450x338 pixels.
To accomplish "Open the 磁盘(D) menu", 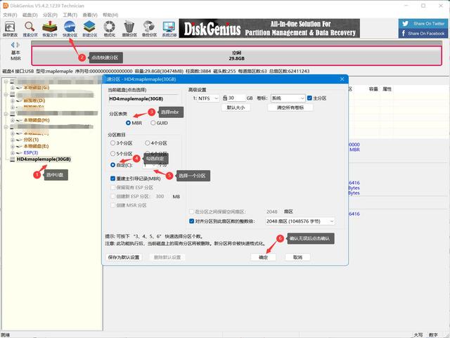I will click(30, 15).
